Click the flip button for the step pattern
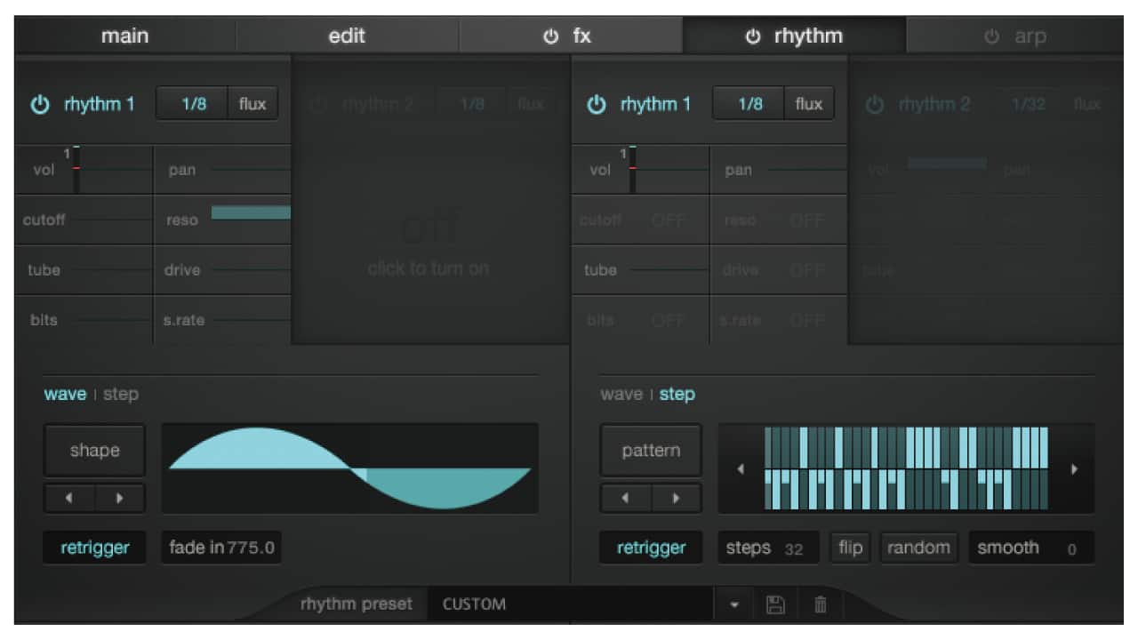Screen dimensions: 1138x640 (x=850, y=548)
